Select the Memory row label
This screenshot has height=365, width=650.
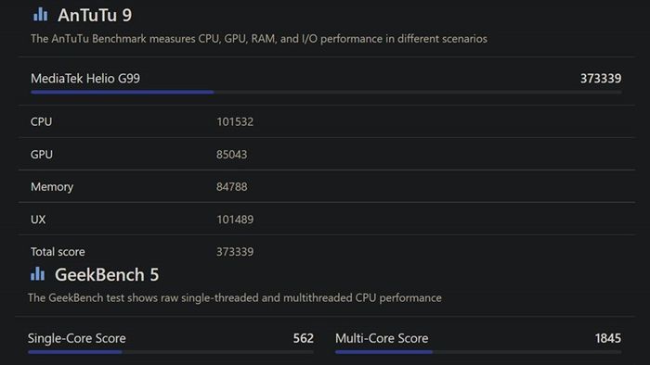coord(52,187)
